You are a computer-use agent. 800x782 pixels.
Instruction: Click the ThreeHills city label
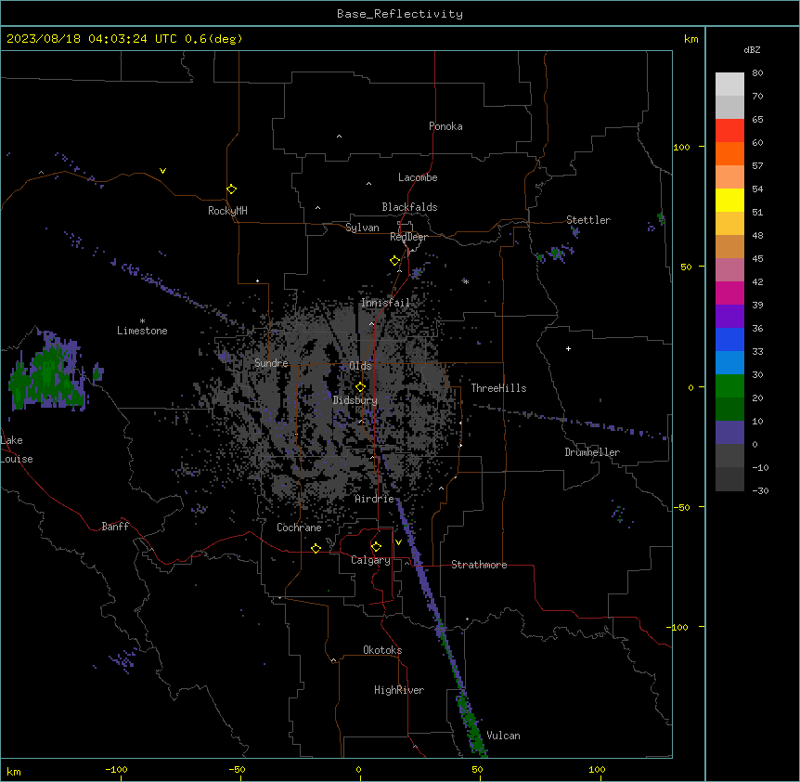click(x=499, y=388)
